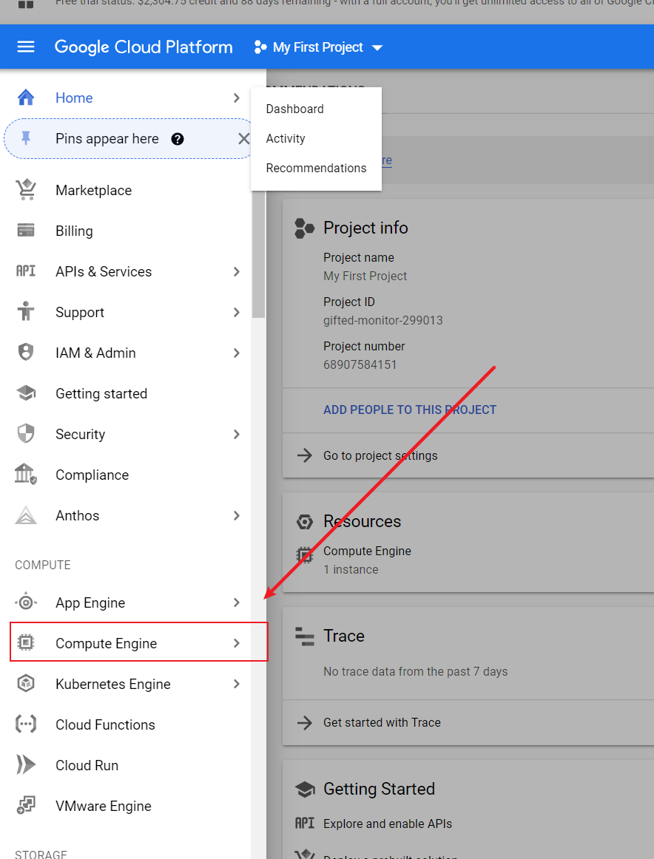Expand the App Engine submenu chevron
The width and height of the screenshot is (654, 859).
click(236, 602)
